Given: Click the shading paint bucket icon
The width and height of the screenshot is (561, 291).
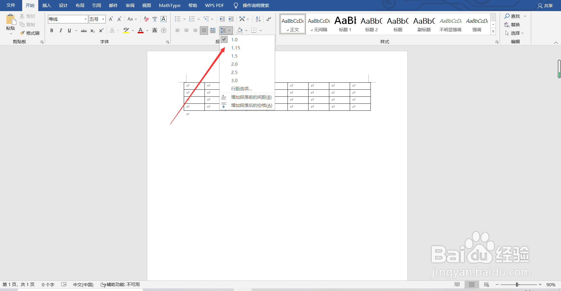Looking at the screenshot, I should (x=240, y=30).
